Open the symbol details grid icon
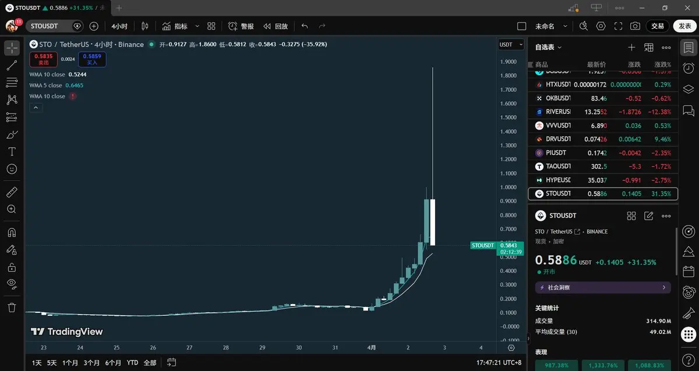Screen dimensions: 699x371 [631, 216]
